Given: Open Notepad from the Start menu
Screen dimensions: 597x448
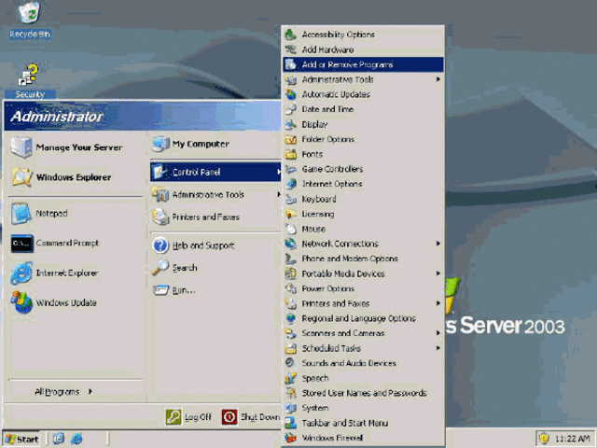Looking at the screenshot, I should (76, 214).
